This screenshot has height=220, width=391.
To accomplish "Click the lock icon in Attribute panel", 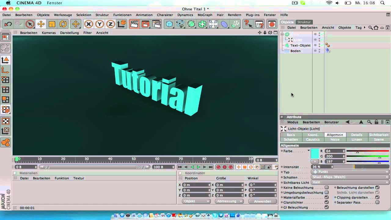I will click(x=376, y=122).
